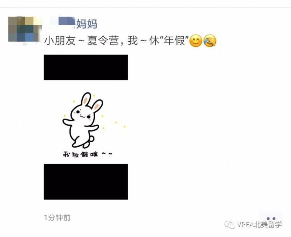Click the rabbit's face in the sticker

coord(83,114)
